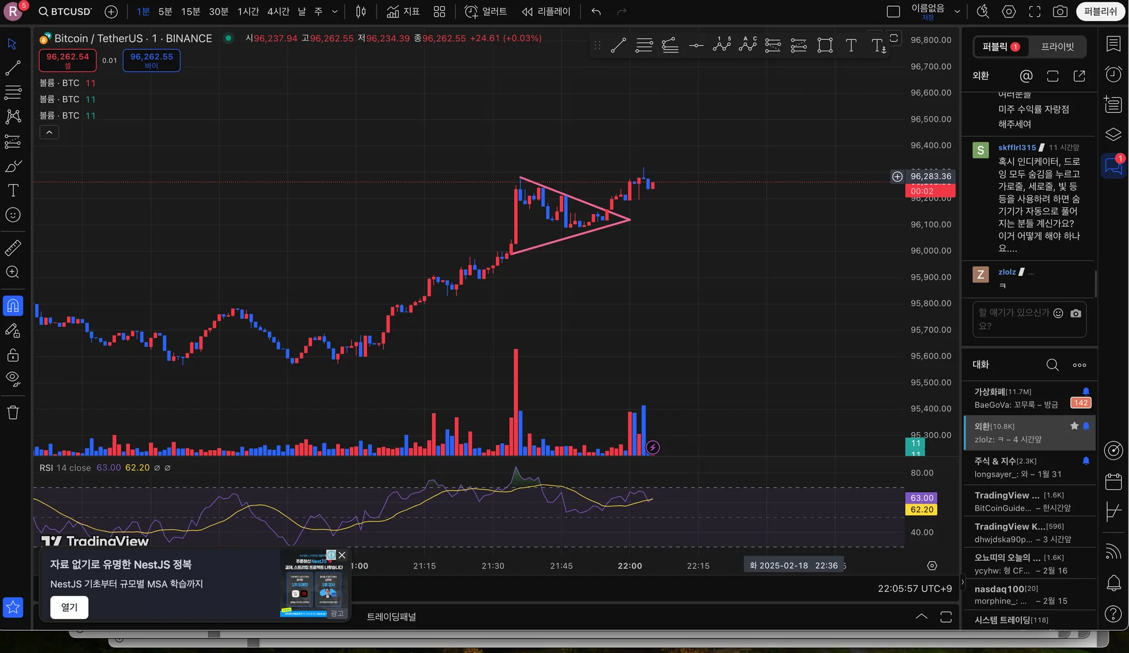Click the red 96,262.54 sell price box
The width and height of the screenshot is (1129, 653).
[68, 60]
